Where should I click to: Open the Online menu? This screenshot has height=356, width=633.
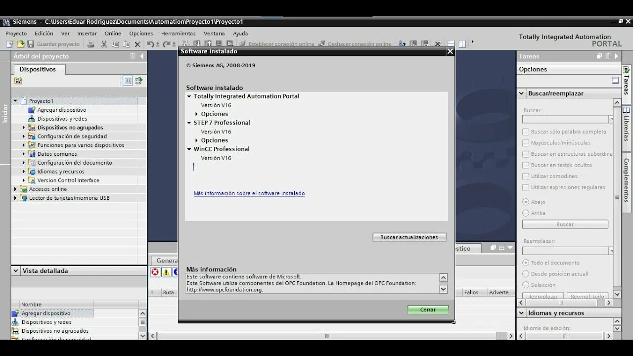coord(113,34)
